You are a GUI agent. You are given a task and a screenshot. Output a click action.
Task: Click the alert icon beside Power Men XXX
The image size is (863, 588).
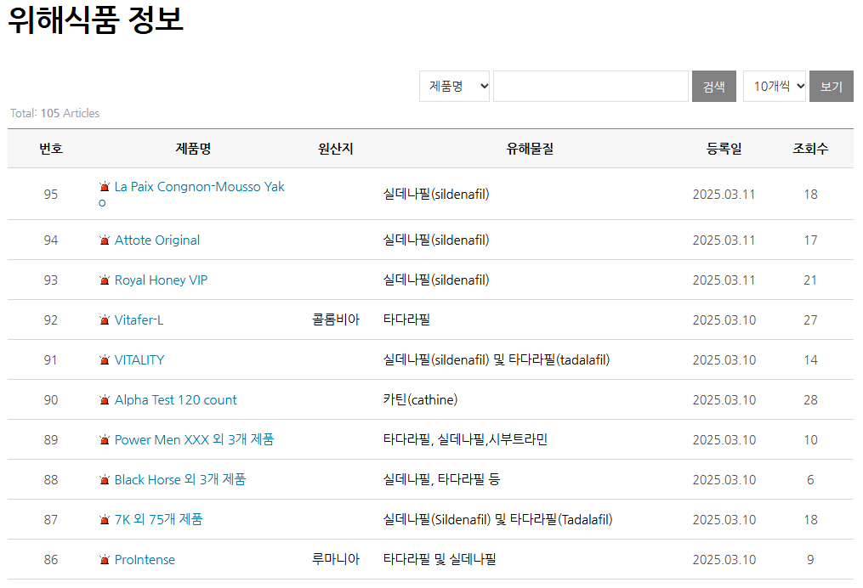[x=104, y=440]
